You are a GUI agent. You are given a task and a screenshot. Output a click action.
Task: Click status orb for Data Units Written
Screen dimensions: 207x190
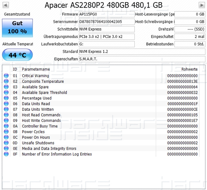(6, 109)
